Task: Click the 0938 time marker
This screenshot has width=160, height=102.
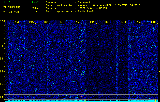Action: (x=123, y=22)
